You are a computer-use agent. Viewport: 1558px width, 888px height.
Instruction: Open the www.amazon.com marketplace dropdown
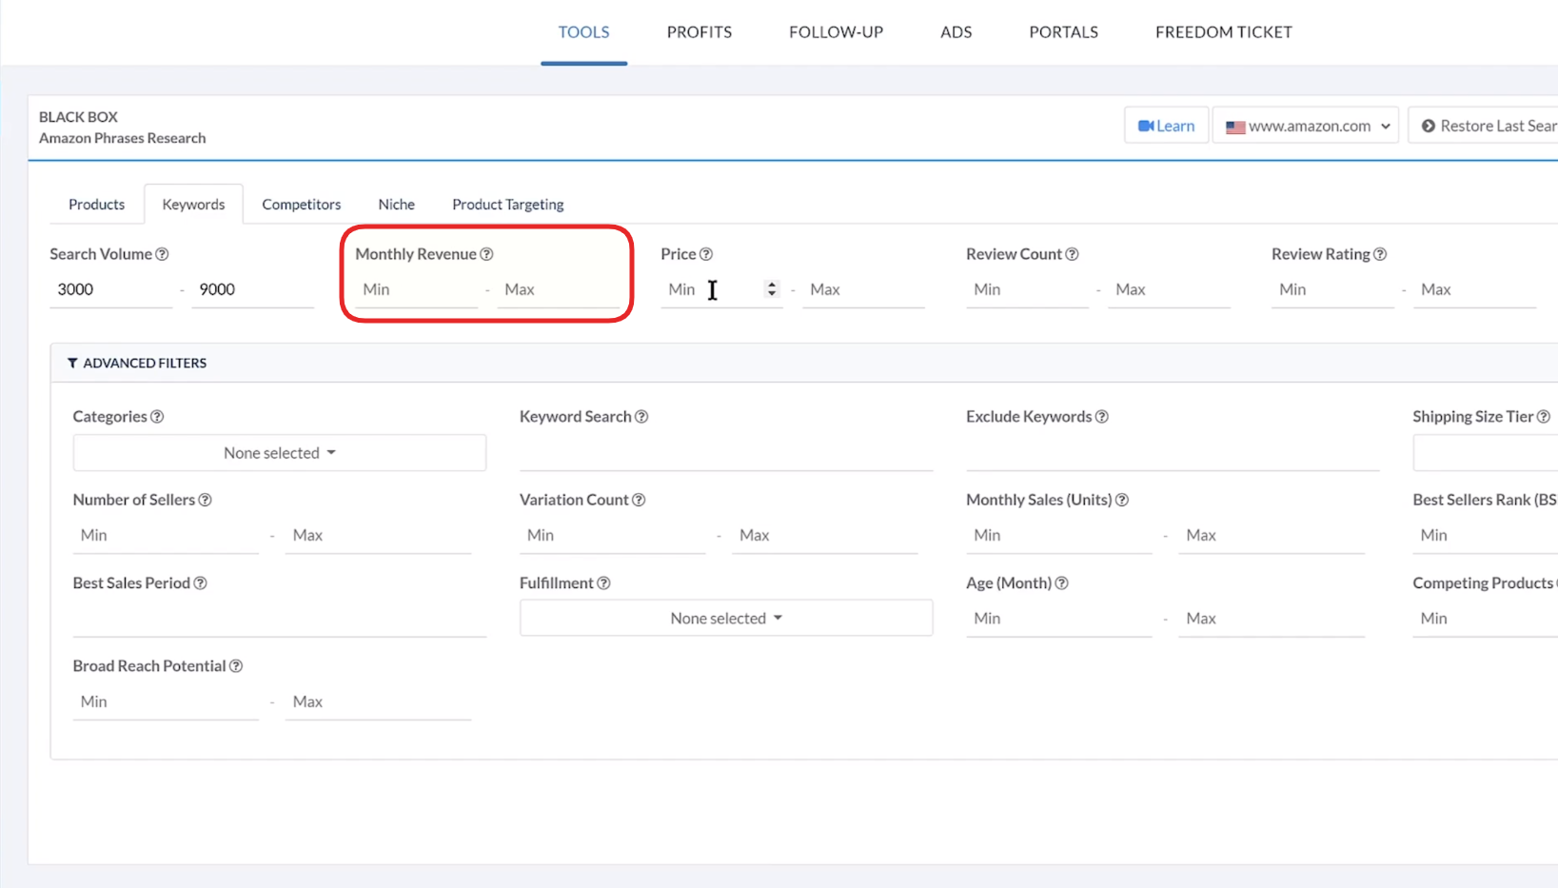click(x=1306, y=126)
